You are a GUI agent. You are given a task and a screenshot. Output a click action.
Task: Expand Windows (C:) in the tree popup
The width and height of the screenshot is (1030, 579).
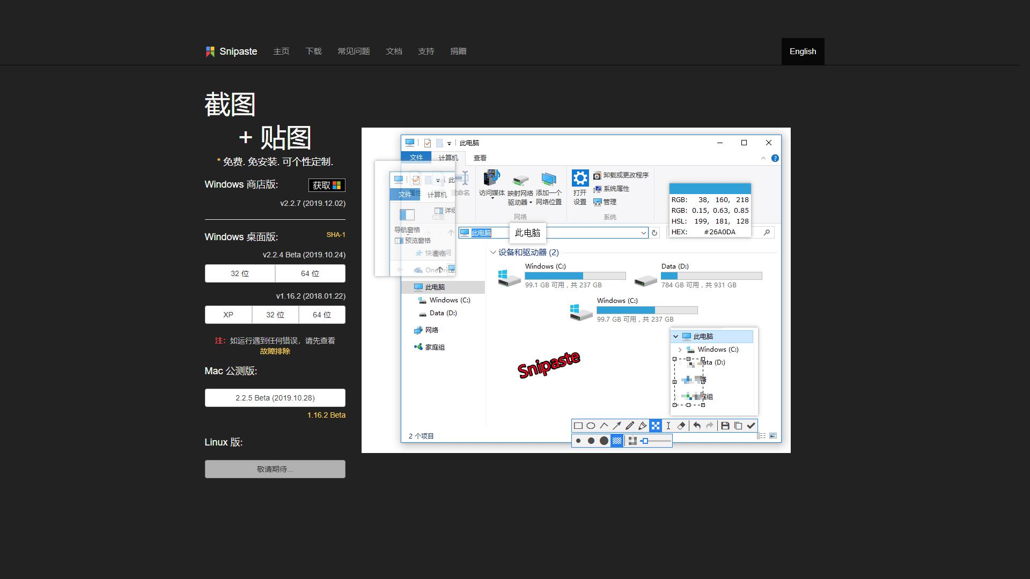coord(680,350)
